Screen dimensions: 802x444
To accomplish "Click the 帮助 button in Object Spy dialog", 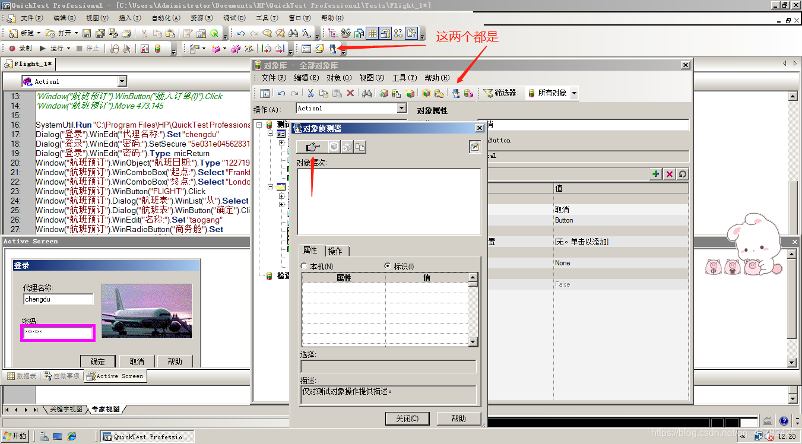I will [x=459, y=418].
